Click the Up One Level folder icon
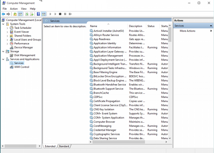 [15, 14]
